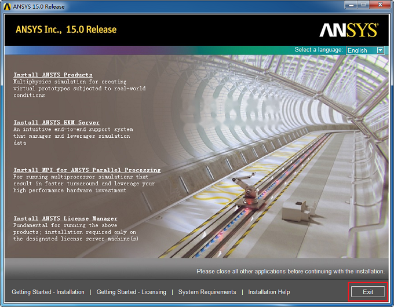Close the ANSYS 15.0 Release window
The height and width of the screenshot is (307, 394).
tap(380, 5)
